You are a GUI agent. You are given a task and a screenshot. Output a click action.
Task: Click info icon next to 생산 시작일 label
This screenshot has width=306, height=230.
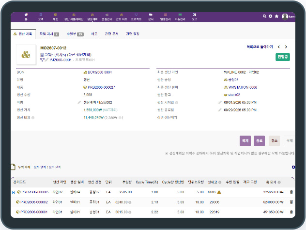click(177, 103)
